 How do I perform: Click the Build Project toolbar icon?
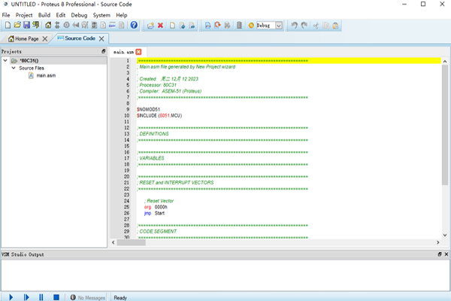pos(207,26)
